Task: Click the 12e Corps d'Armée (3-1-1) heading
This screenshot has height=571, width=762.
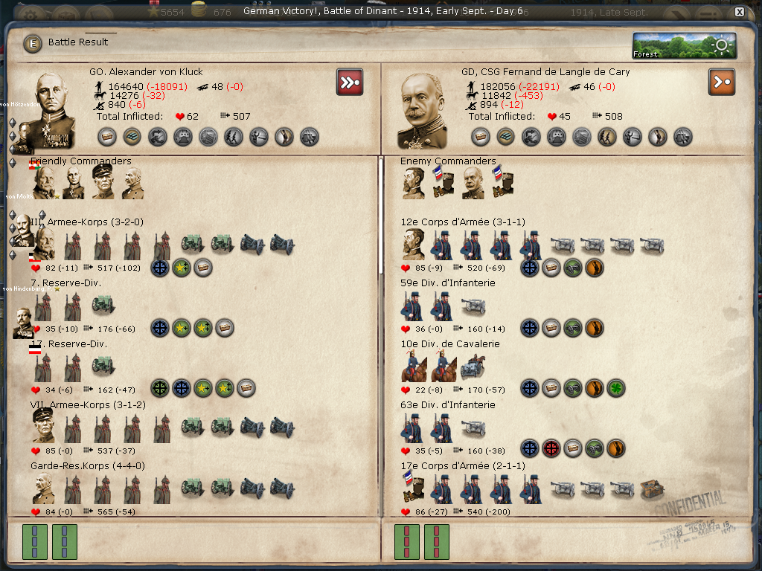Action: 463,222
